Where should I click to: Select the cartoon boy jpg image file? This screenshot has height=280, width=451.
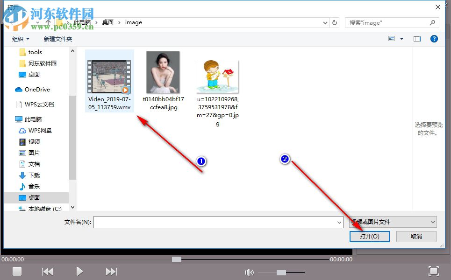pos(217,77)
